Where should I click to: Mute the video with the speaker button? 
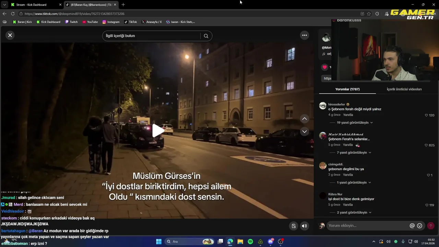(x=304, y=226)
